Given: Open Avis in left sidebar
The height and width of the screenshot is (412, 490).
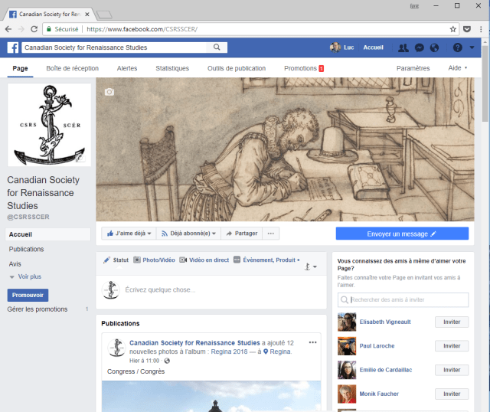Looking at the screenshot, I should pyautogui.click(x=15, y=264).
